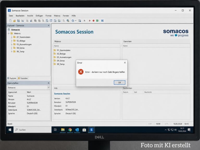Open the Bearbeiten menu
Screen dimensions: 200x150
point(20,16)
